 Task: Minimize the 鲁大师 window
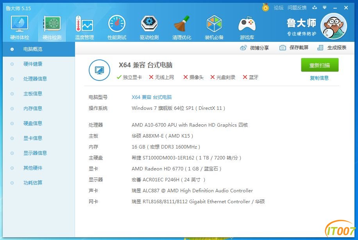(335, 8)
